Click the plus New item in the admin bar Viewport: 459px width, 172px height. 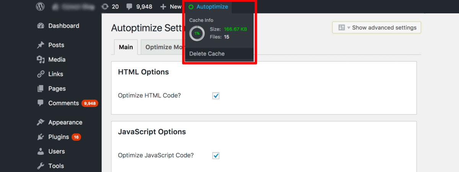point(171,6)
